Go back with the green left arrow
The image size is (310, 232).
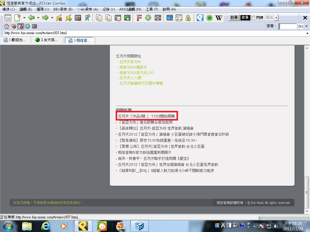[x=31, y=18]
